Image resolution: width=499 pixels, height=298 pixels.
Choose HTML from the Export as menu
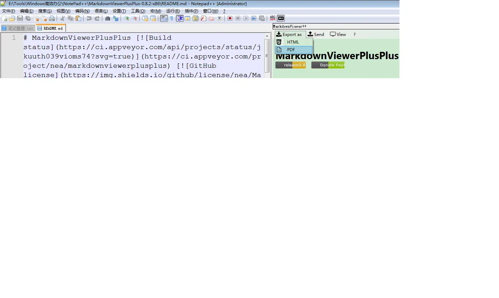tap(294, 42)
